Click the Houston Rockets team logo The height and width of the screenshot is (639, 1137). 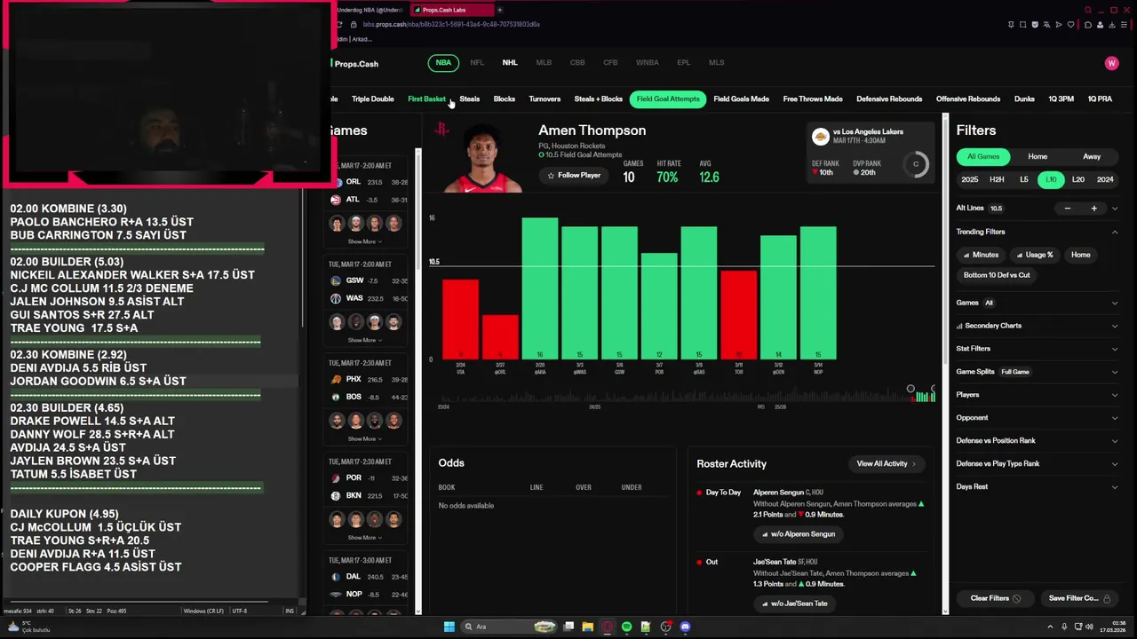tap(441, 130)
